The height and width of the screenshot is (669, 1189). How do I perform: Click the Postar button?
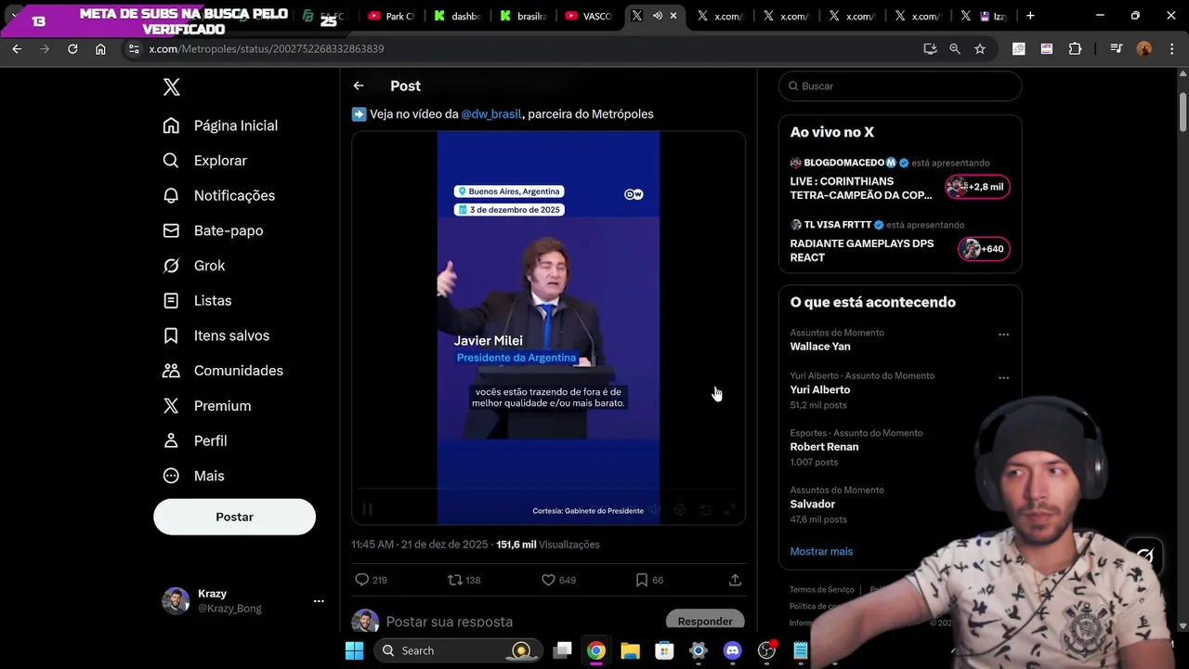234,517
